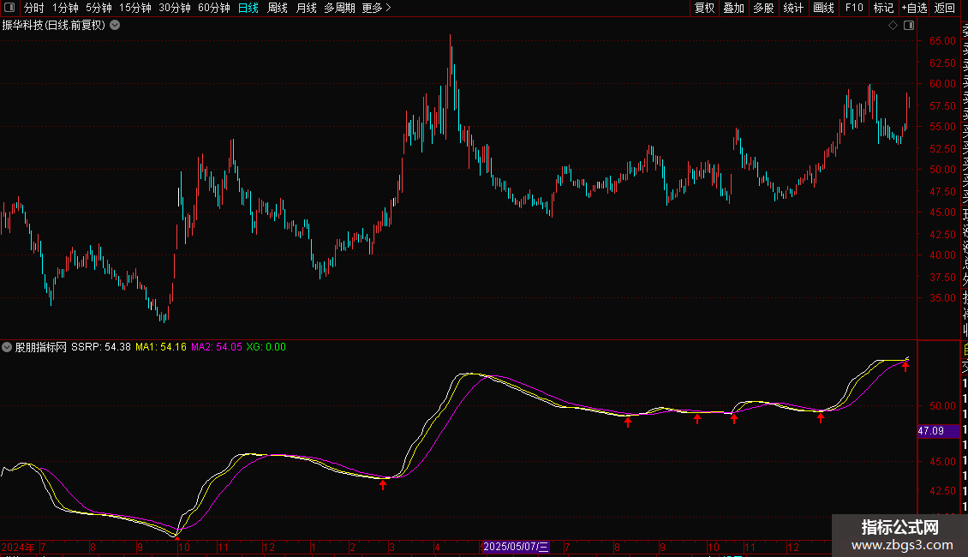Open 多周期 multi-period view
The width and height of the screenshot is (968, 557).
point(339,8)
